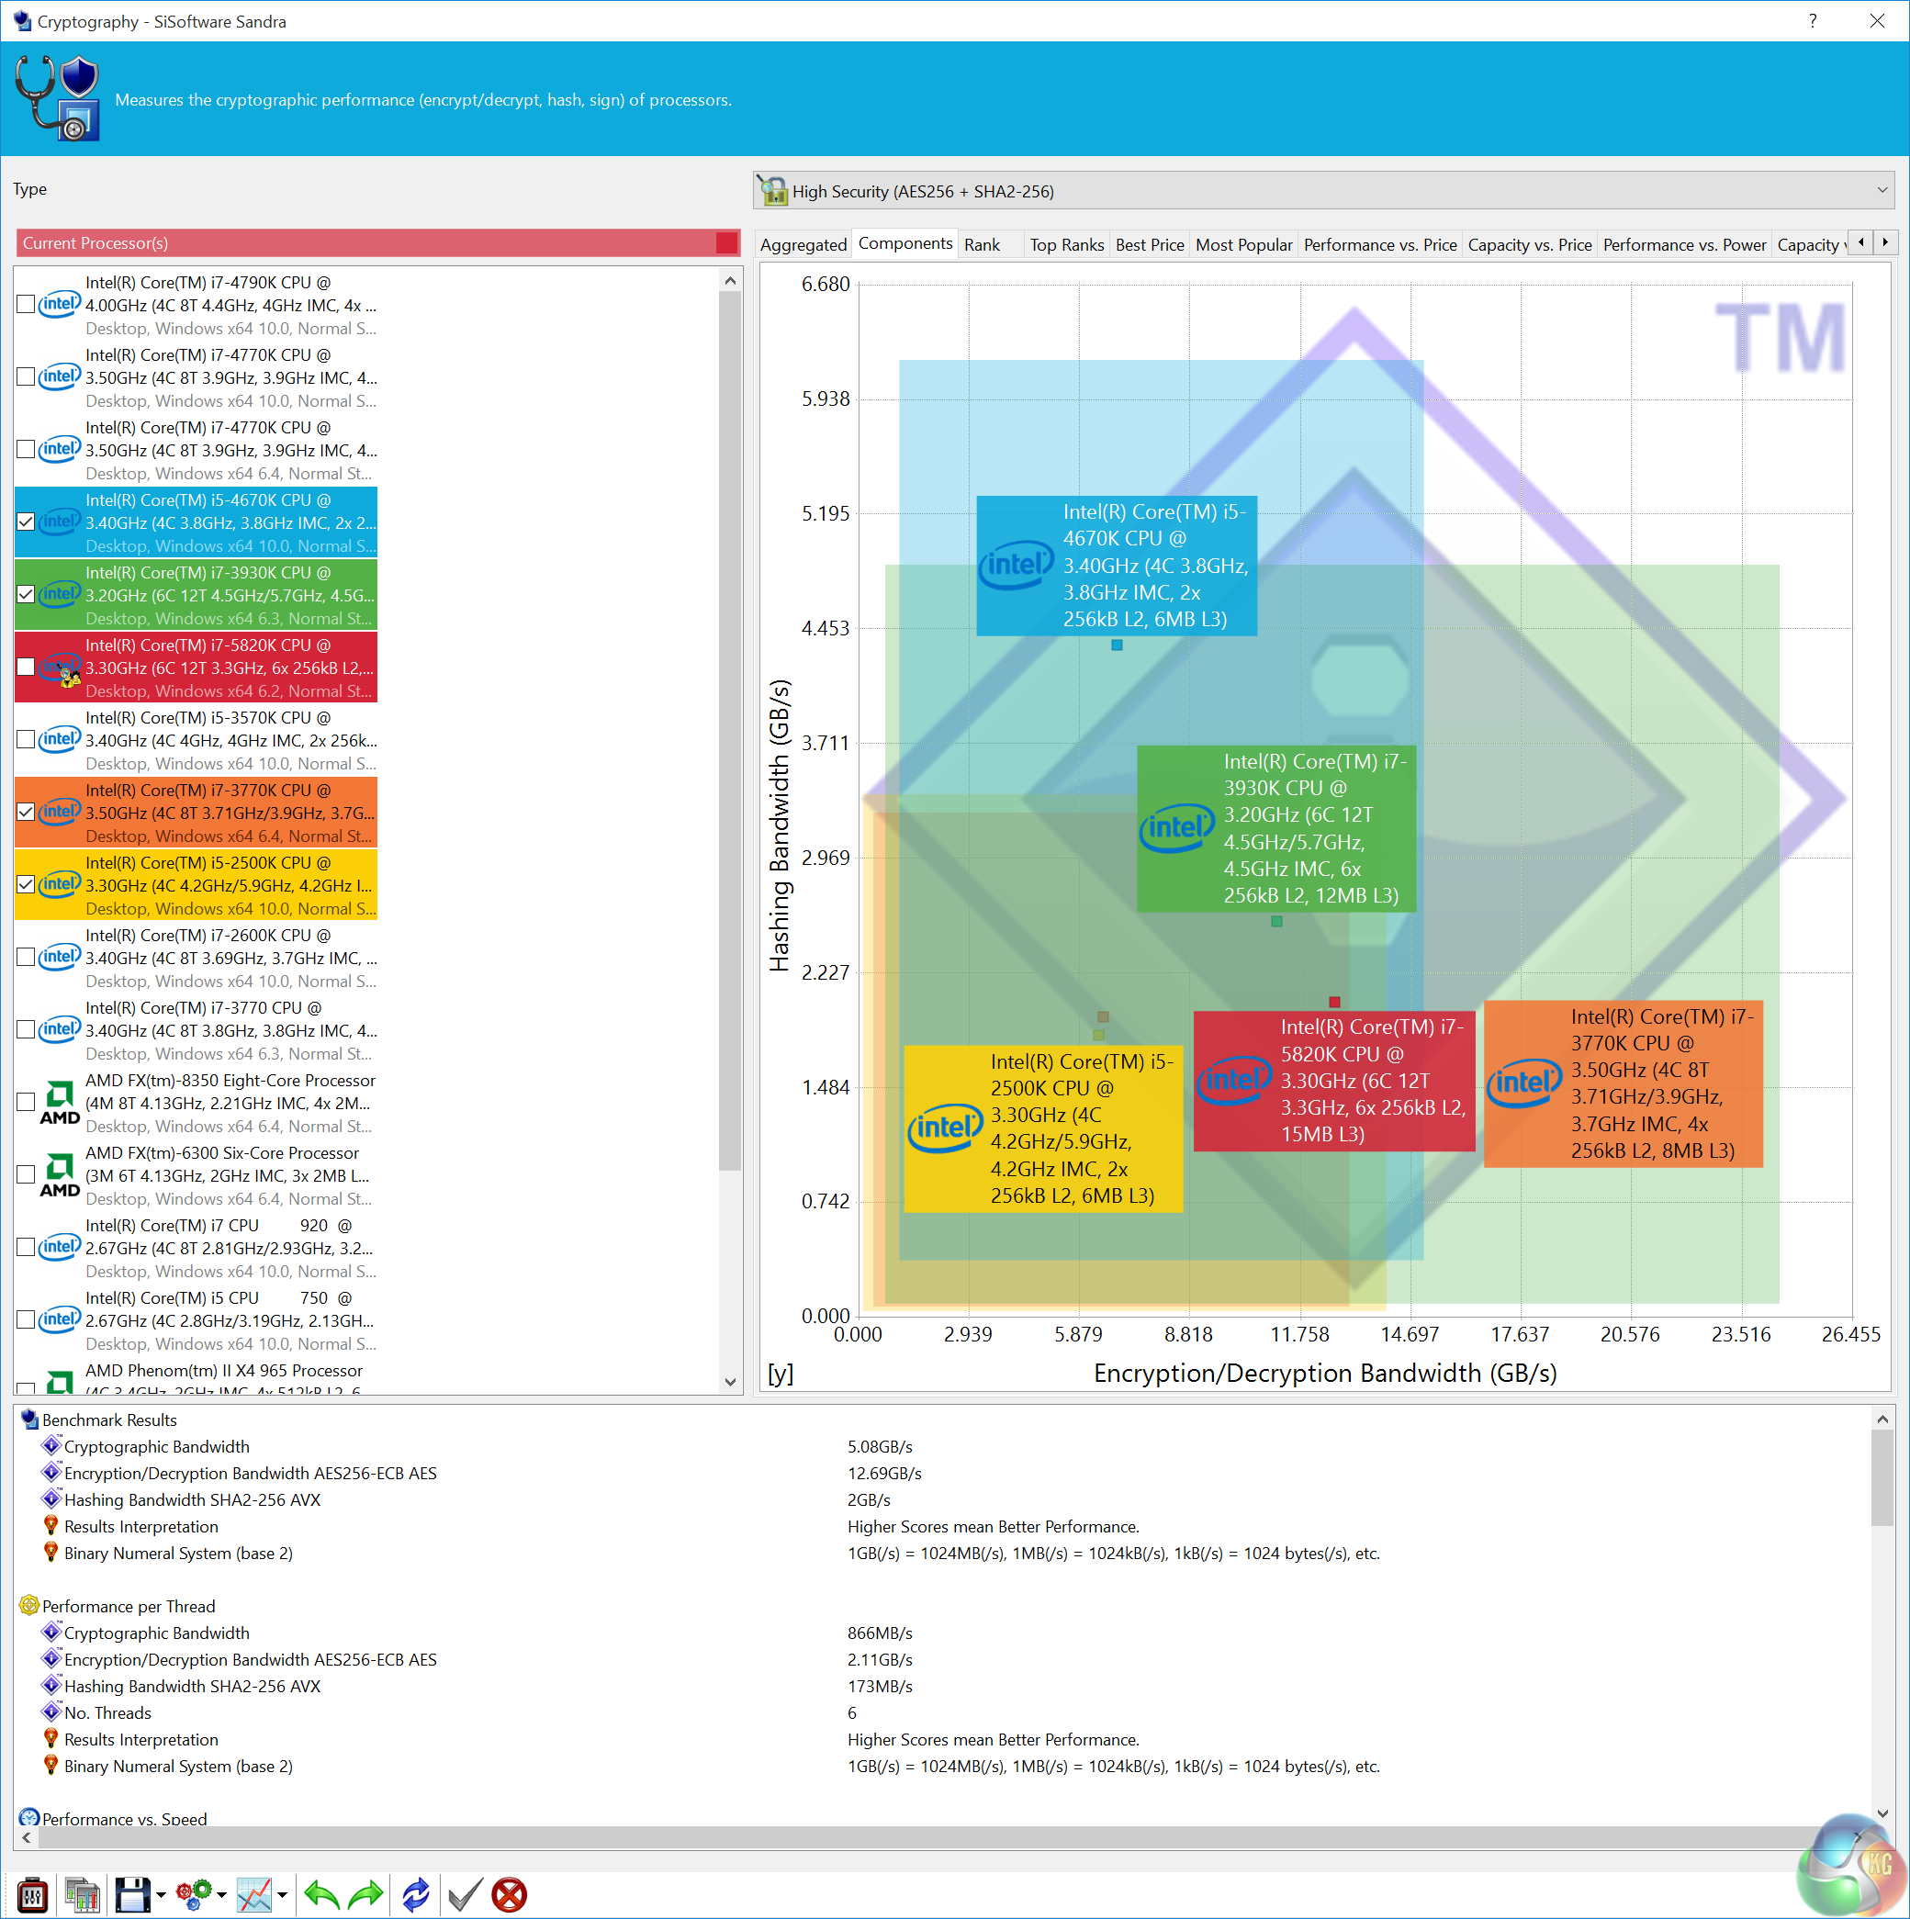
Task: Click the green forward arrow icon
Action: pos(365,1894)
